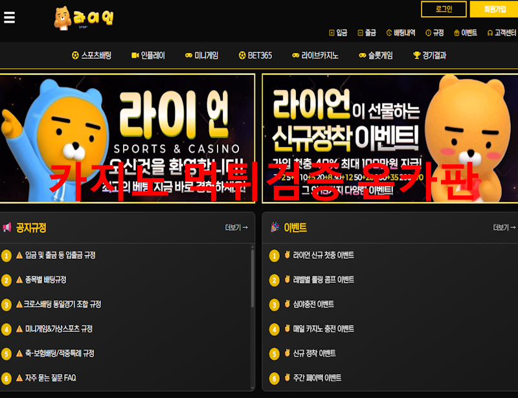The width and height of the screenshot is (518, 398).
Task: Click the gamepad icon by 미니게임
Action: (188, 55)
